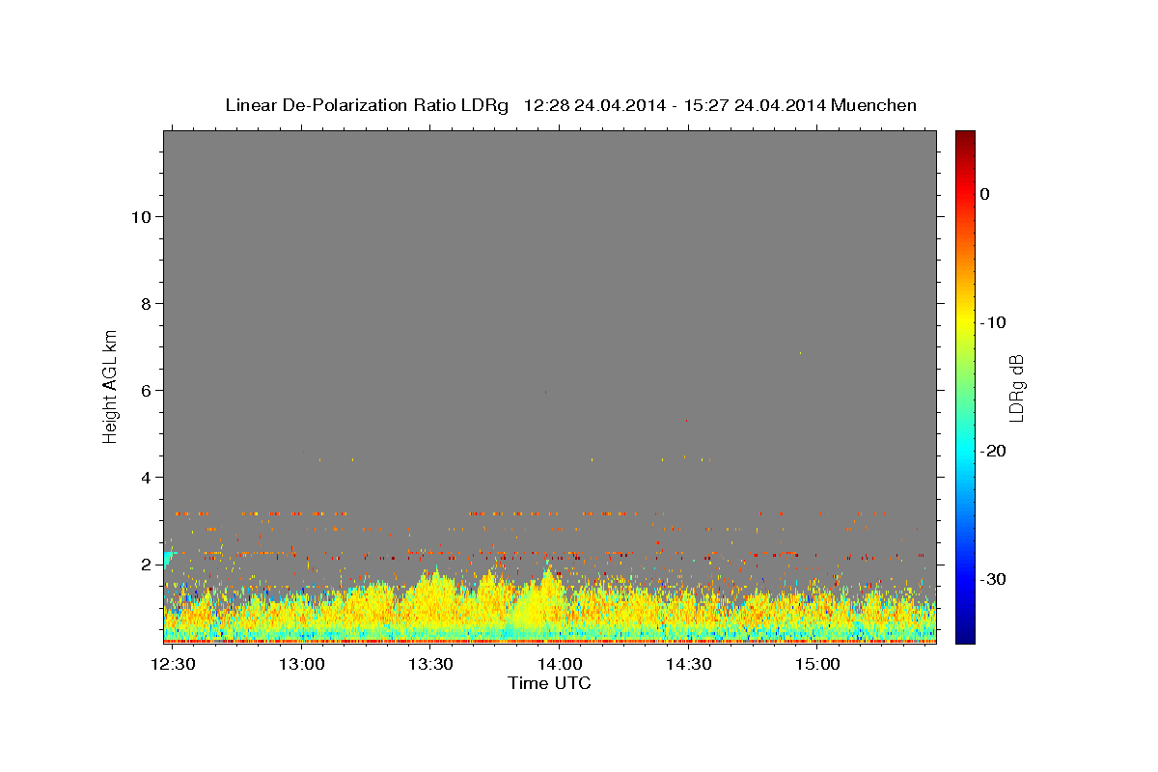1158x772 pixels.
Task: Click the height tick label '2'
Action: pos(145,564)
